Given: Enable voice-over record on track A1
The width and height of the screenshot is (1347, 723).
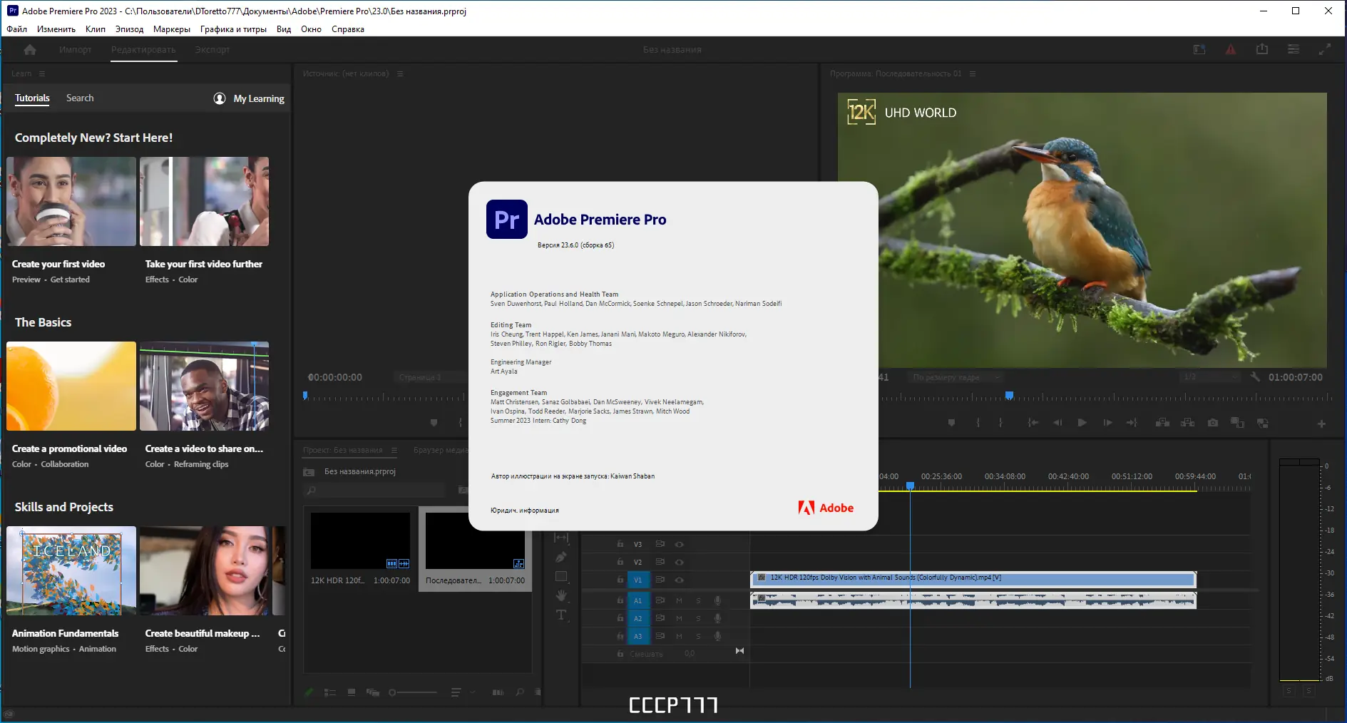Looking at the screenshot, I should pyautogui.click(x=717, y=600).
